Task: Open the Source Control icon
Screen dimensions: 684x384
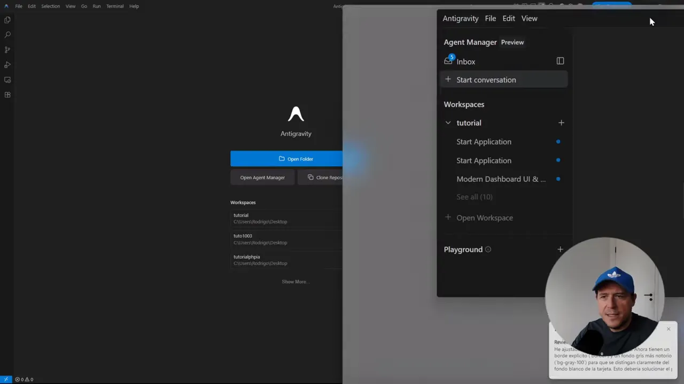Action: click(7, 49)
